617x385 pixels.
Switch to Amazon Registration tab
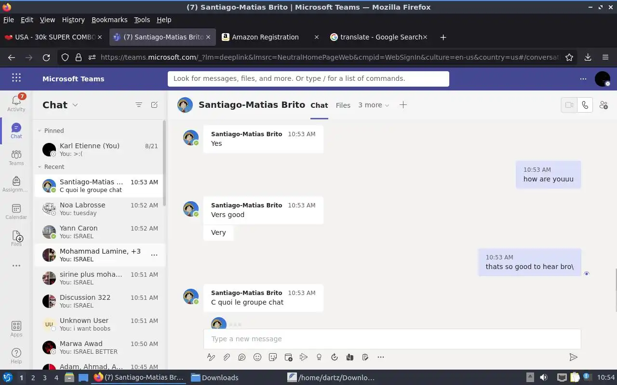coord(270,37)
